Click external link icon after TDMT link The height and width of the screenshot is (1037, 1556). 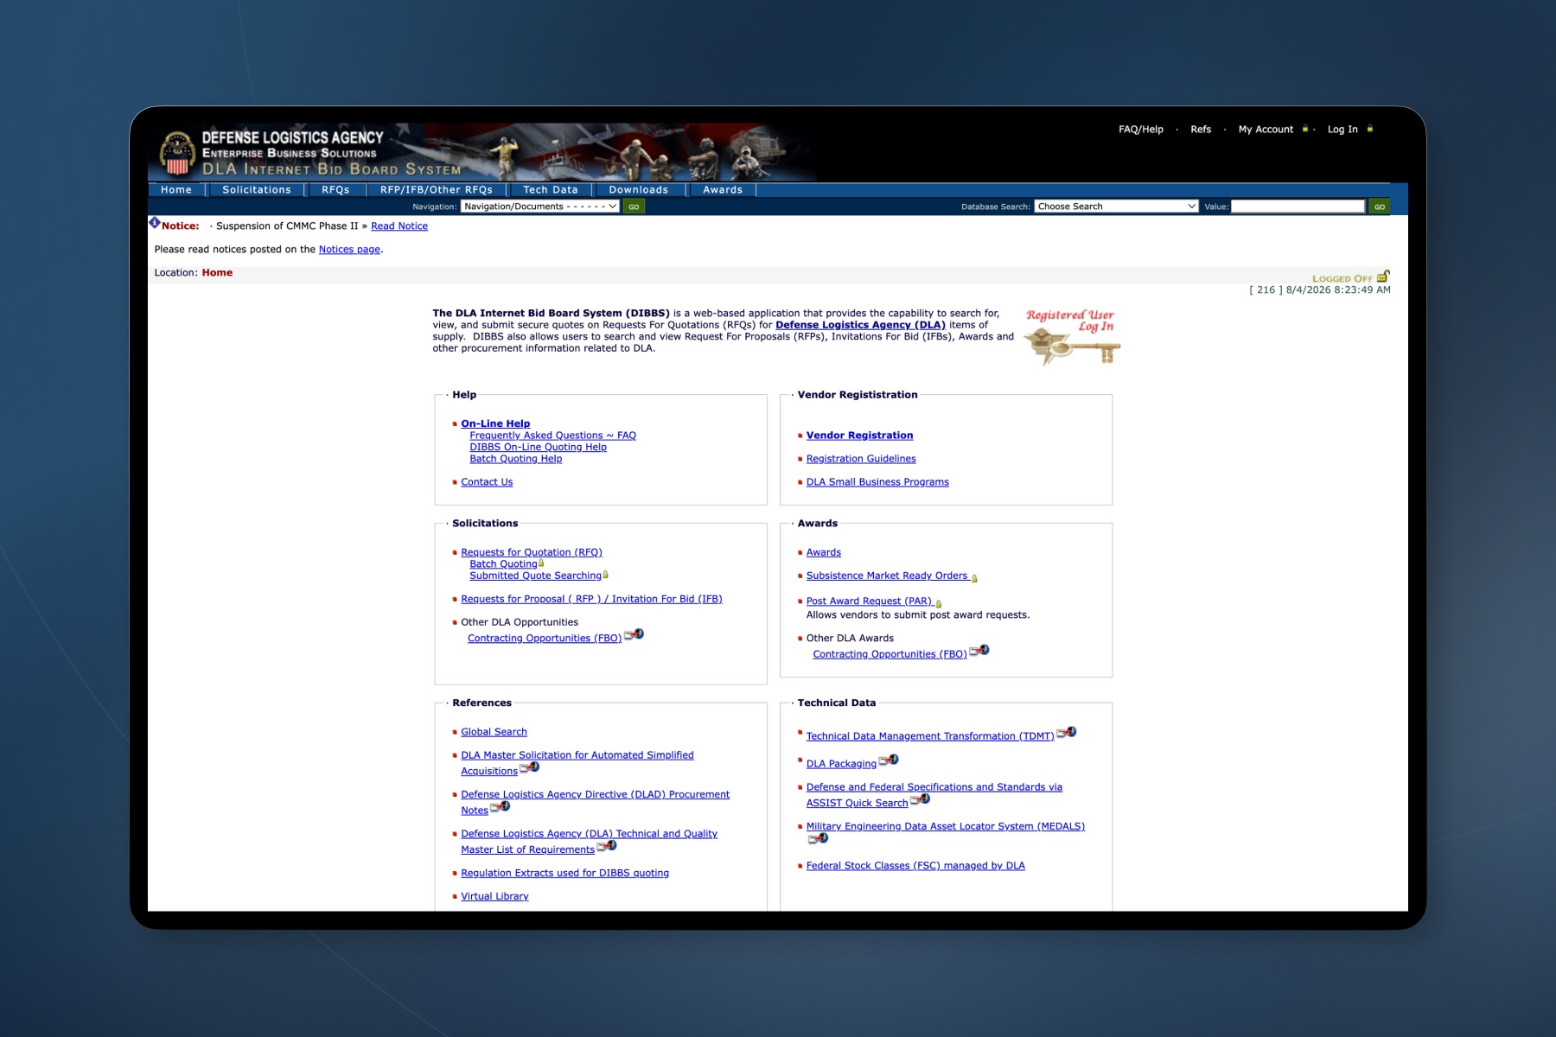click(x=1067, y=733)
